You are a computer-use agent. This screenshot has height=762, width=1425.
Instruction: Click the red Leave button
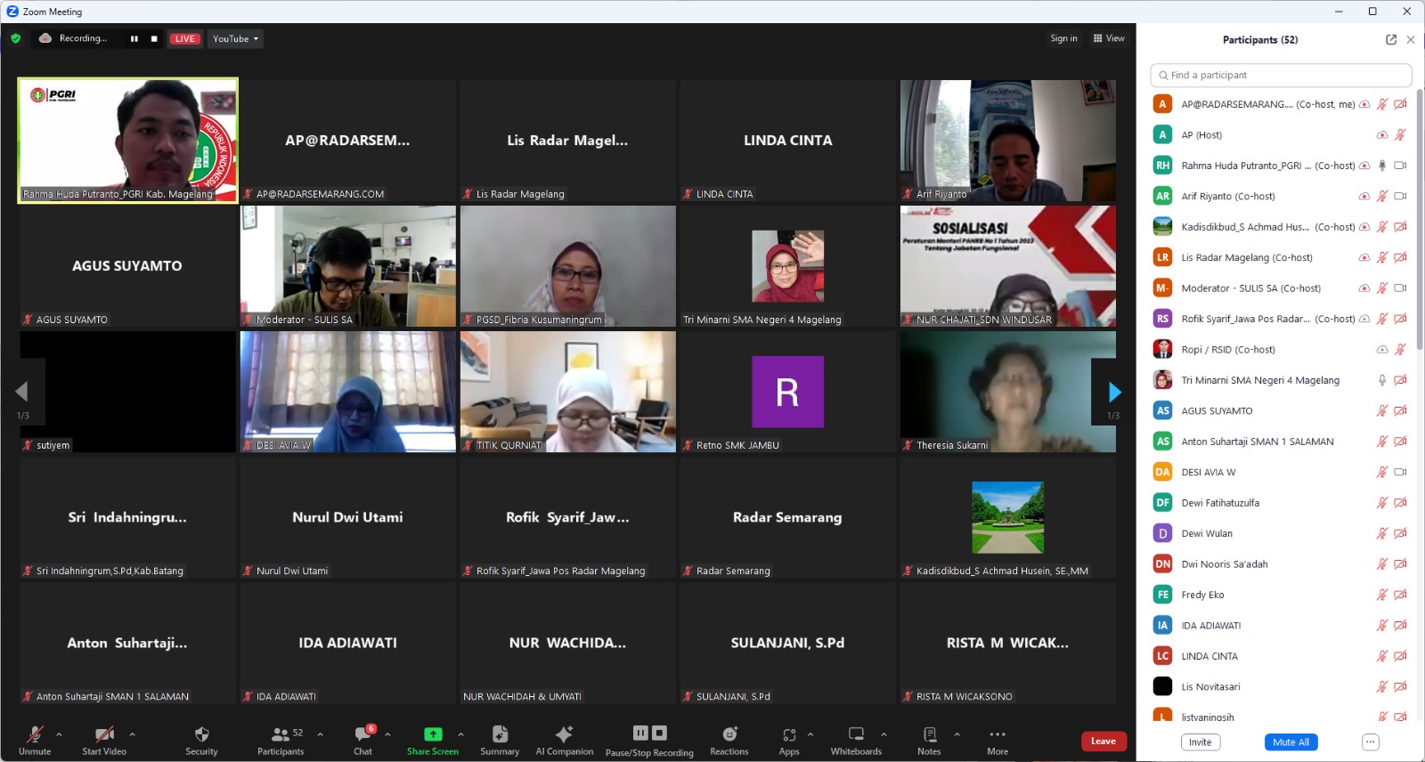[1103, 741]
